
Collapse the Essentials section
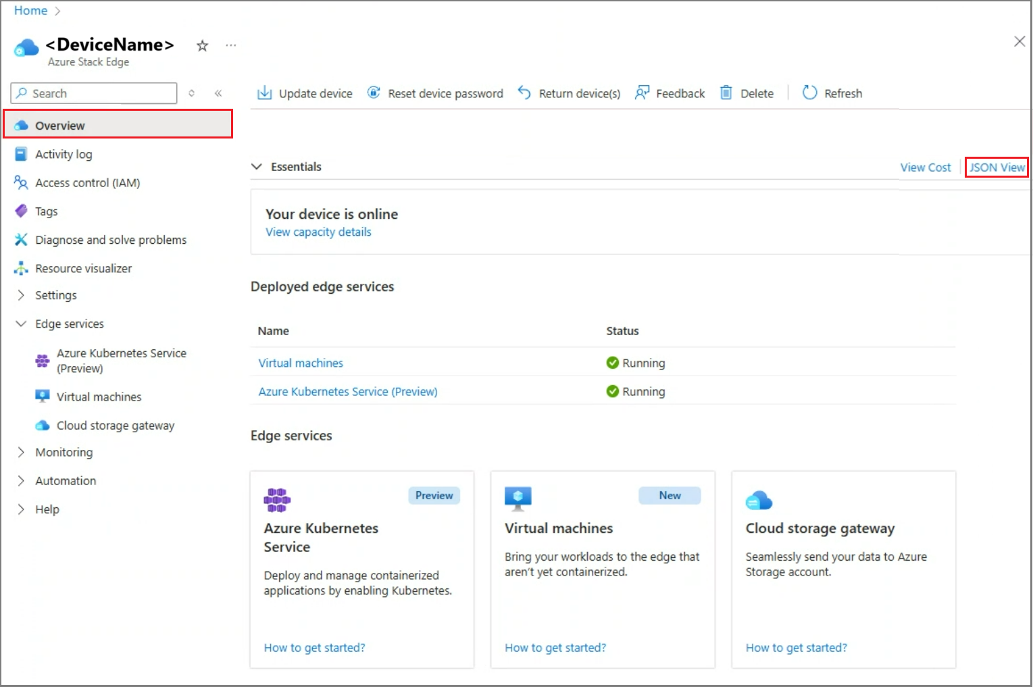(257, 166)
